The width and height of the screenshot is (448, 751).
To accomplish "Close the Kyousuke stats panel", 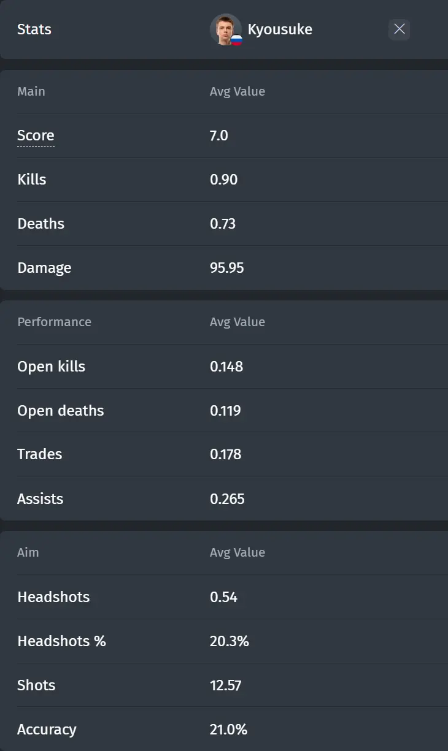I will 400,29.
